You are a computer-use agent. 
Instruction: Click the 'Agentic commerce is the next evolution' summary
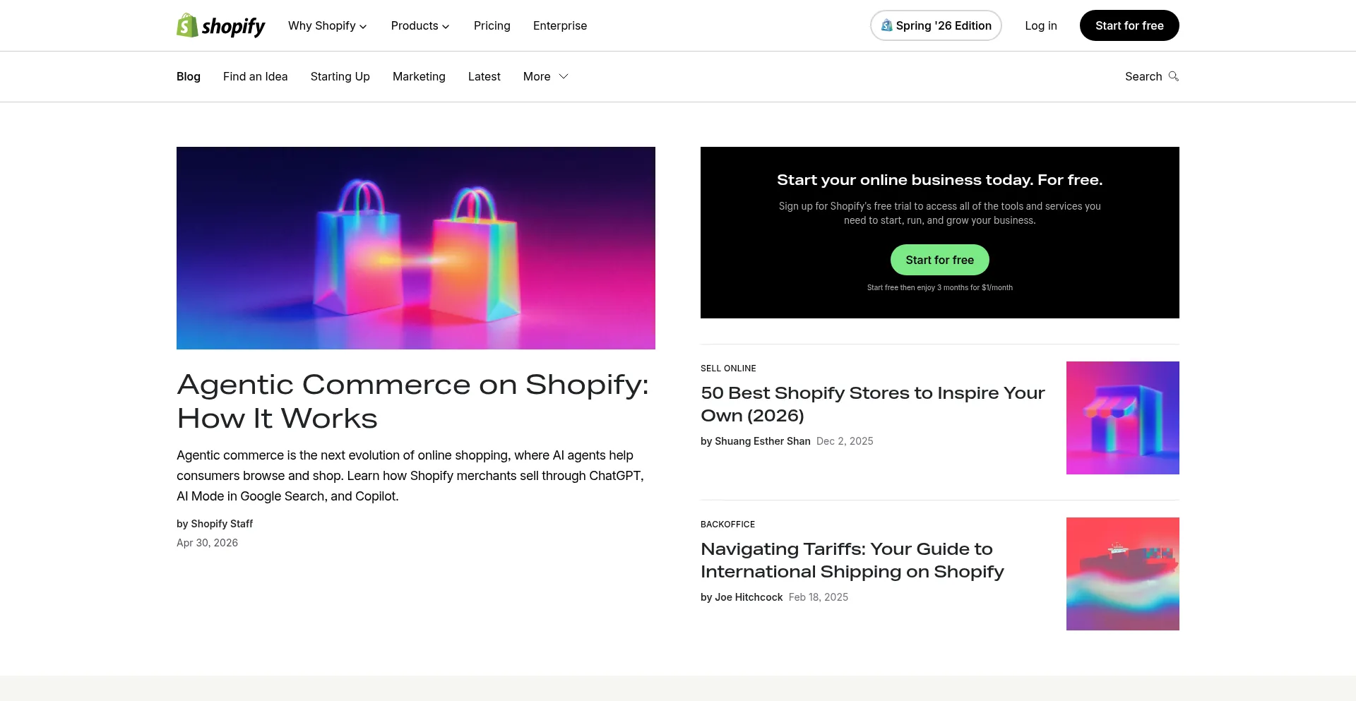410,476
